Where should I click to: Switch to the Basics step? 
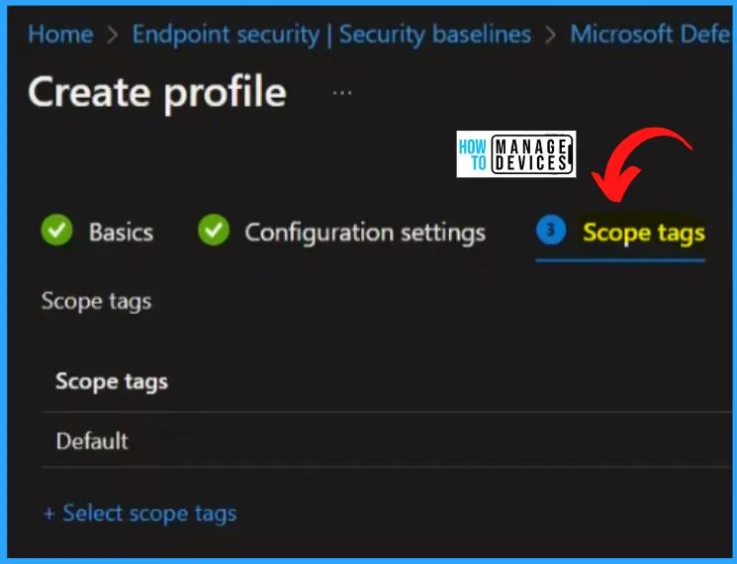[121, 233]
